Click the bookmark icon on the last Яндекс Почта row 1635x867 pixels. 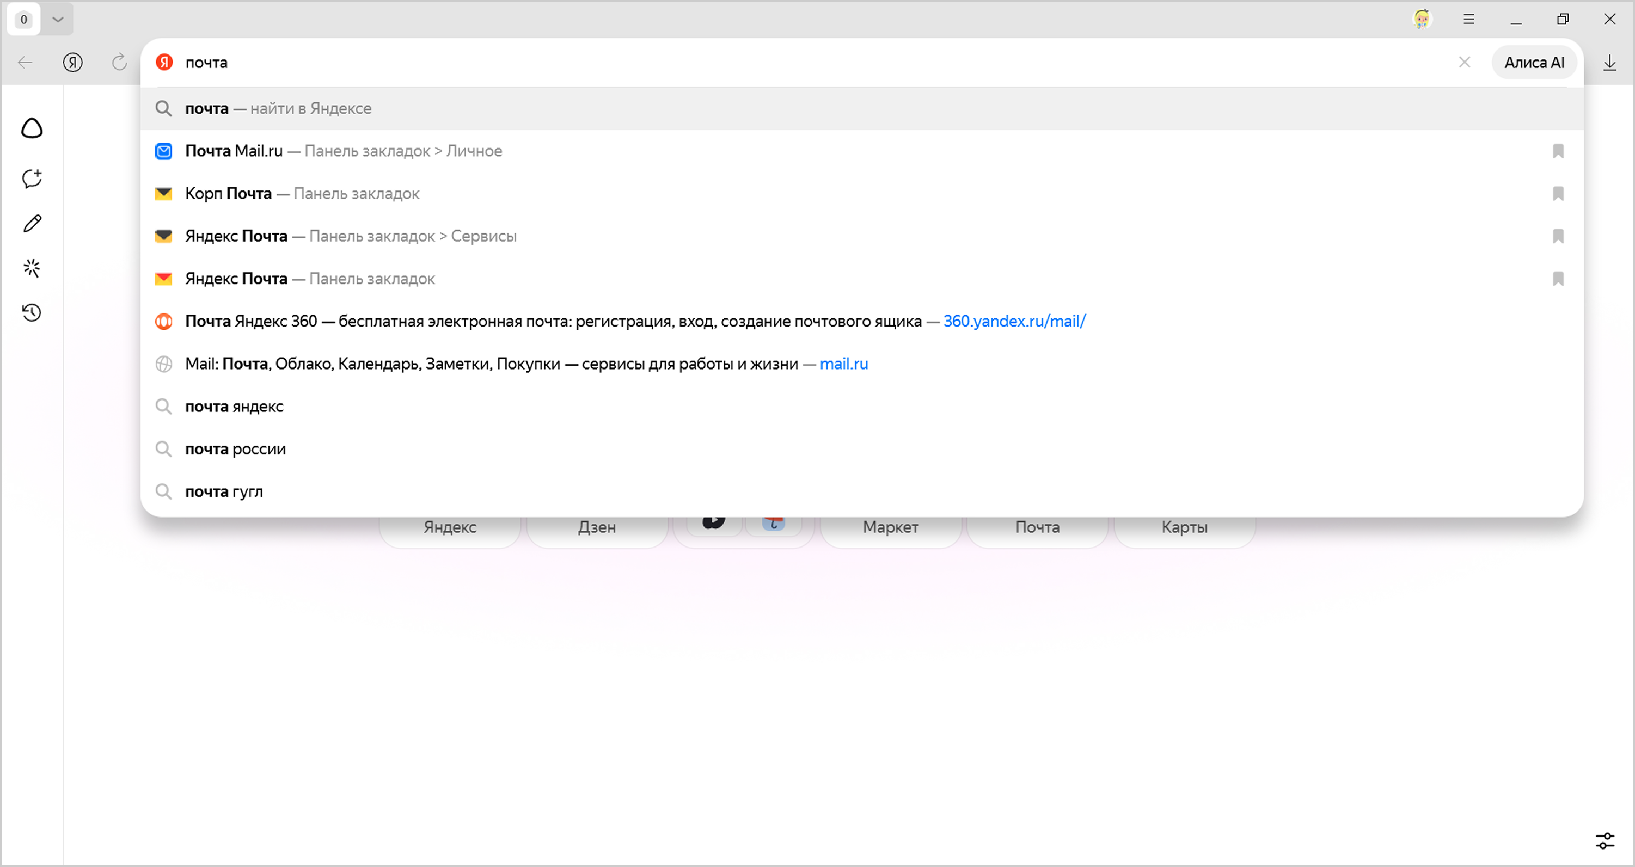[x=1558, y=279]
